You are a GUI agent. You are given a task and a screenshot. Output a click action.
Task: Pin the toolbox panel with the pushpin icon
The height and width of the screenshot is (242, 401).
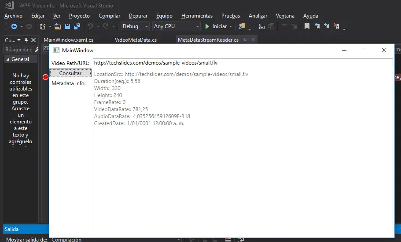click(x=26, y=40)
